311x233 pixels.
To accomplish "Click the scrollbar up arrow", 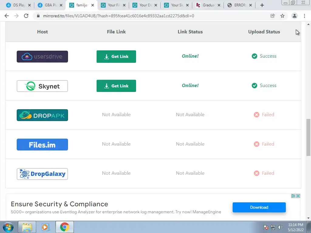I will (309, 24).
